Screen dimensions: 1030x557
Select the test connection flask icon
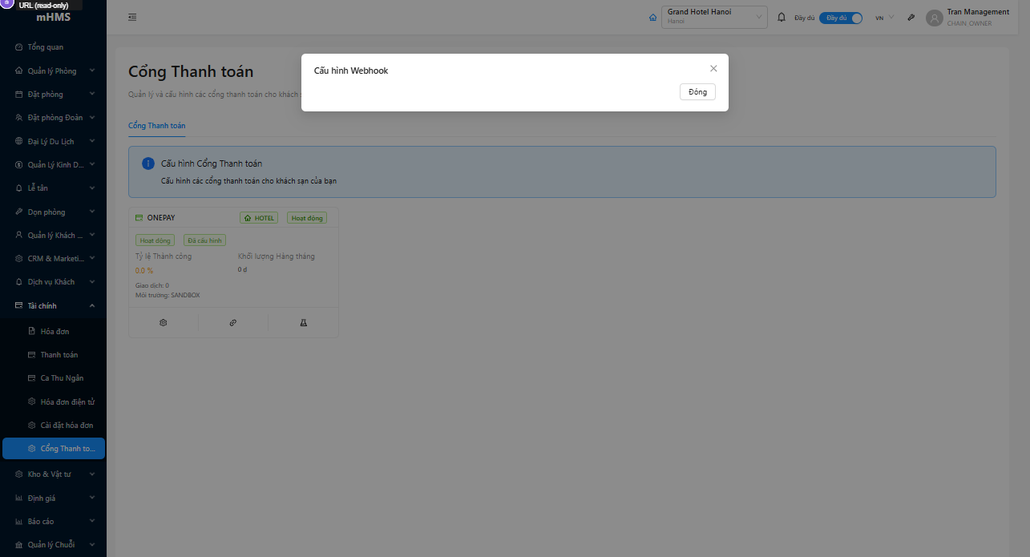[x=303, y=321]
